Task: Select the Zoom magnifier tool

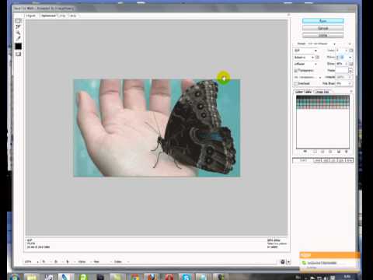Action: pyautogui.click(x=18, y=33)
